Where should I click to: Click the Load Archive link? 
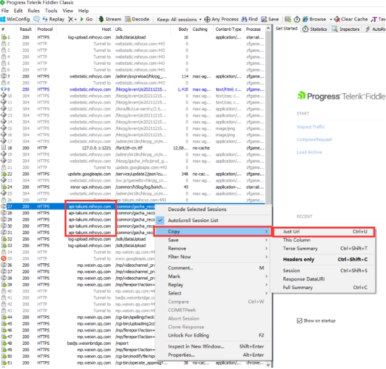click(x=309, y=152)
